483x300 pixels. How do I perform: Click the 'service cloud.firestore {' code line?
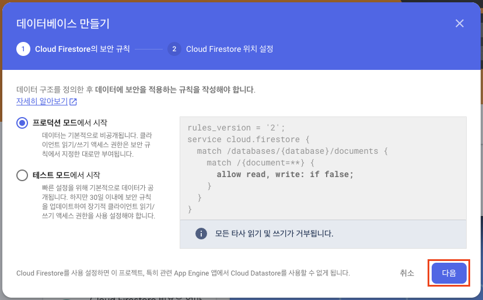[x=249, y=139]
